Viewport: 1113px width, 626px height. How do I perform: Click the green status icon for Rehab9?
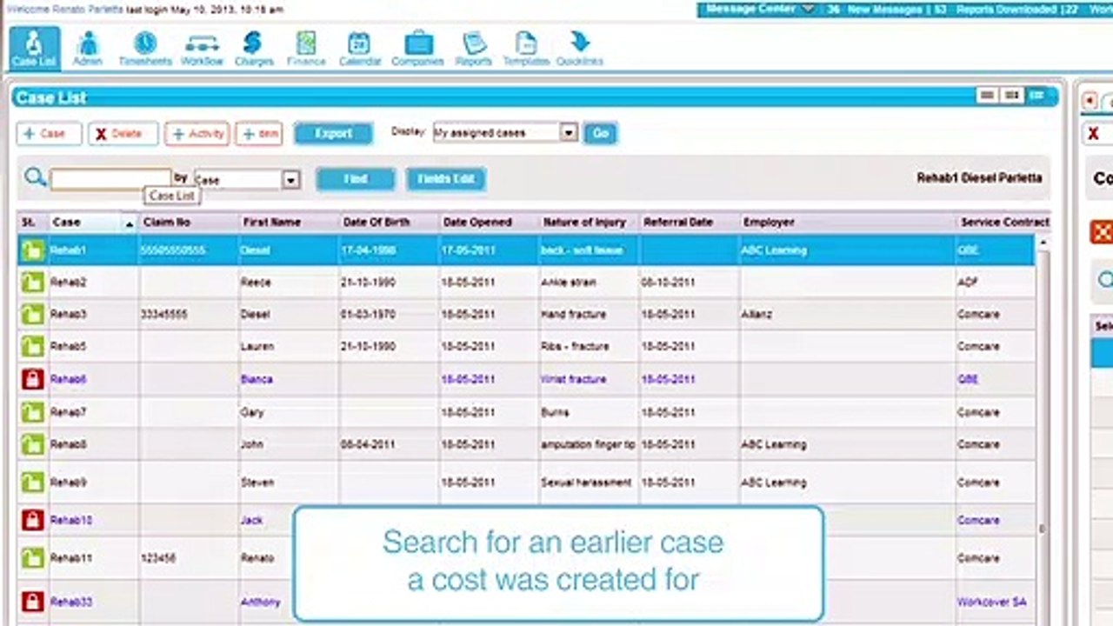32,482
